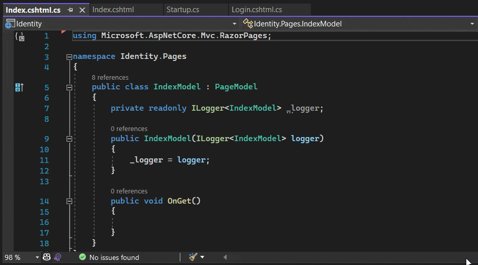Collapse the IndexModel constructor block
The image size is (478, 265).
(69, 139)
